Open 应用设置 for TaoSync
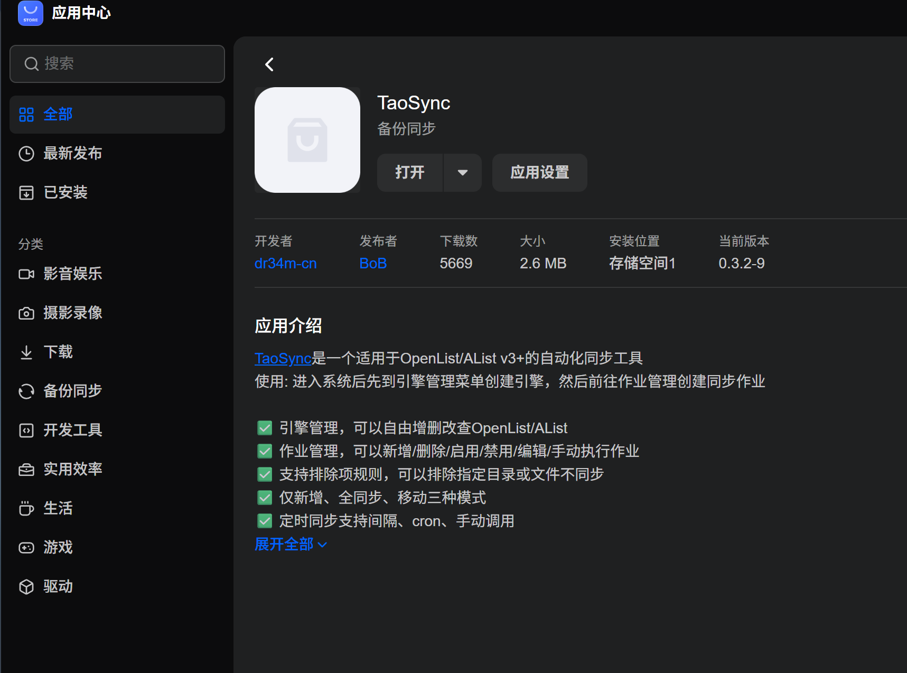 point(540,173)
